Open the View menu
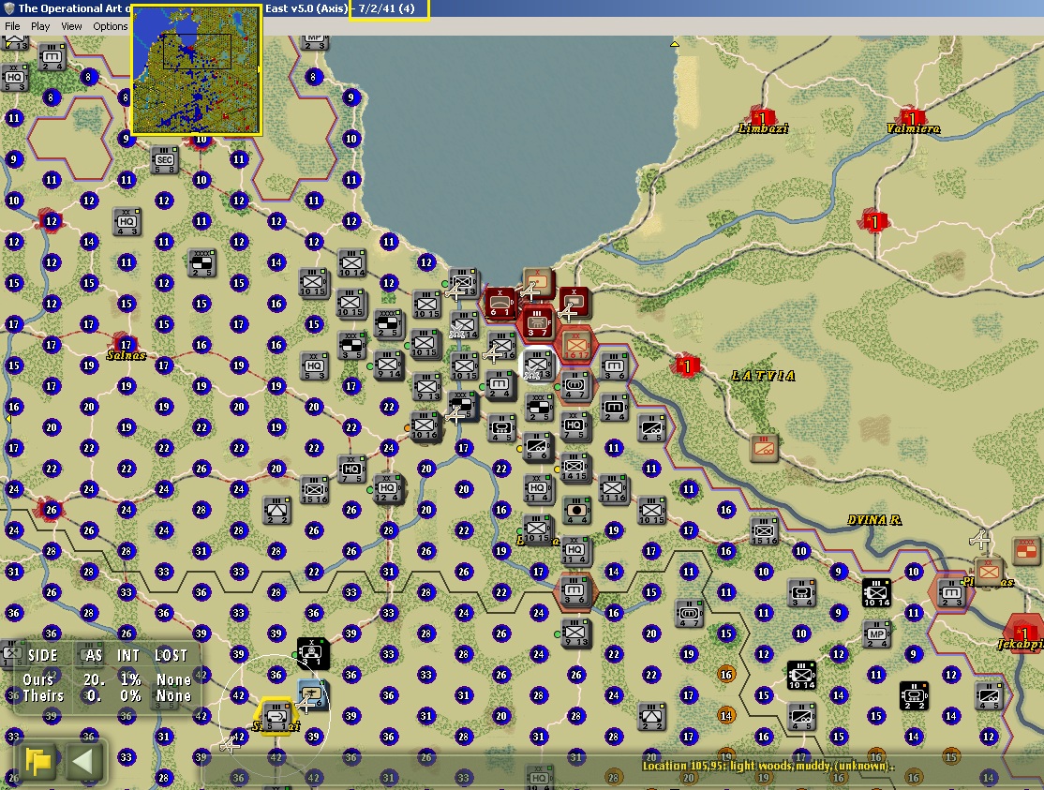This screenshot has height=790, width=1044. [x=71, y=26]
